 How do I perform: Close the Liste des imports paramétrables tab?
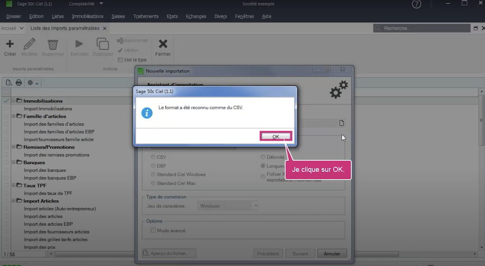coord(105,28)
